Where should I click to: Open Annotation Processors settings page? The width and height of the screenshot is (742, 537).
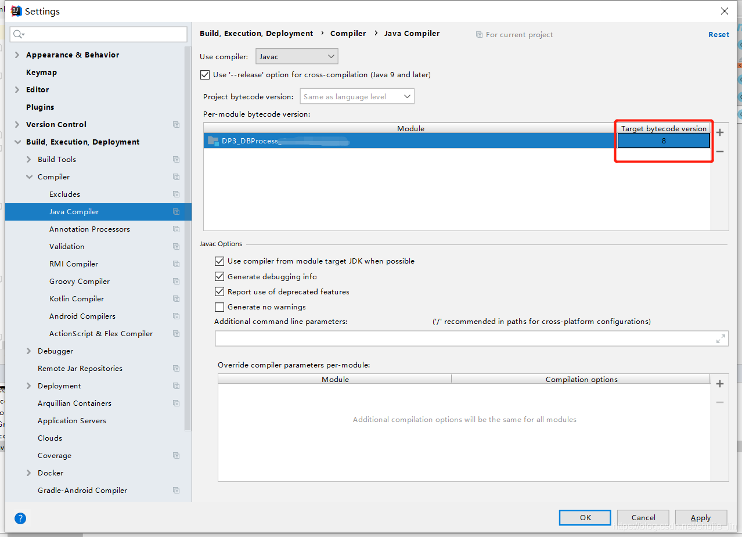(x=89, y=229)
